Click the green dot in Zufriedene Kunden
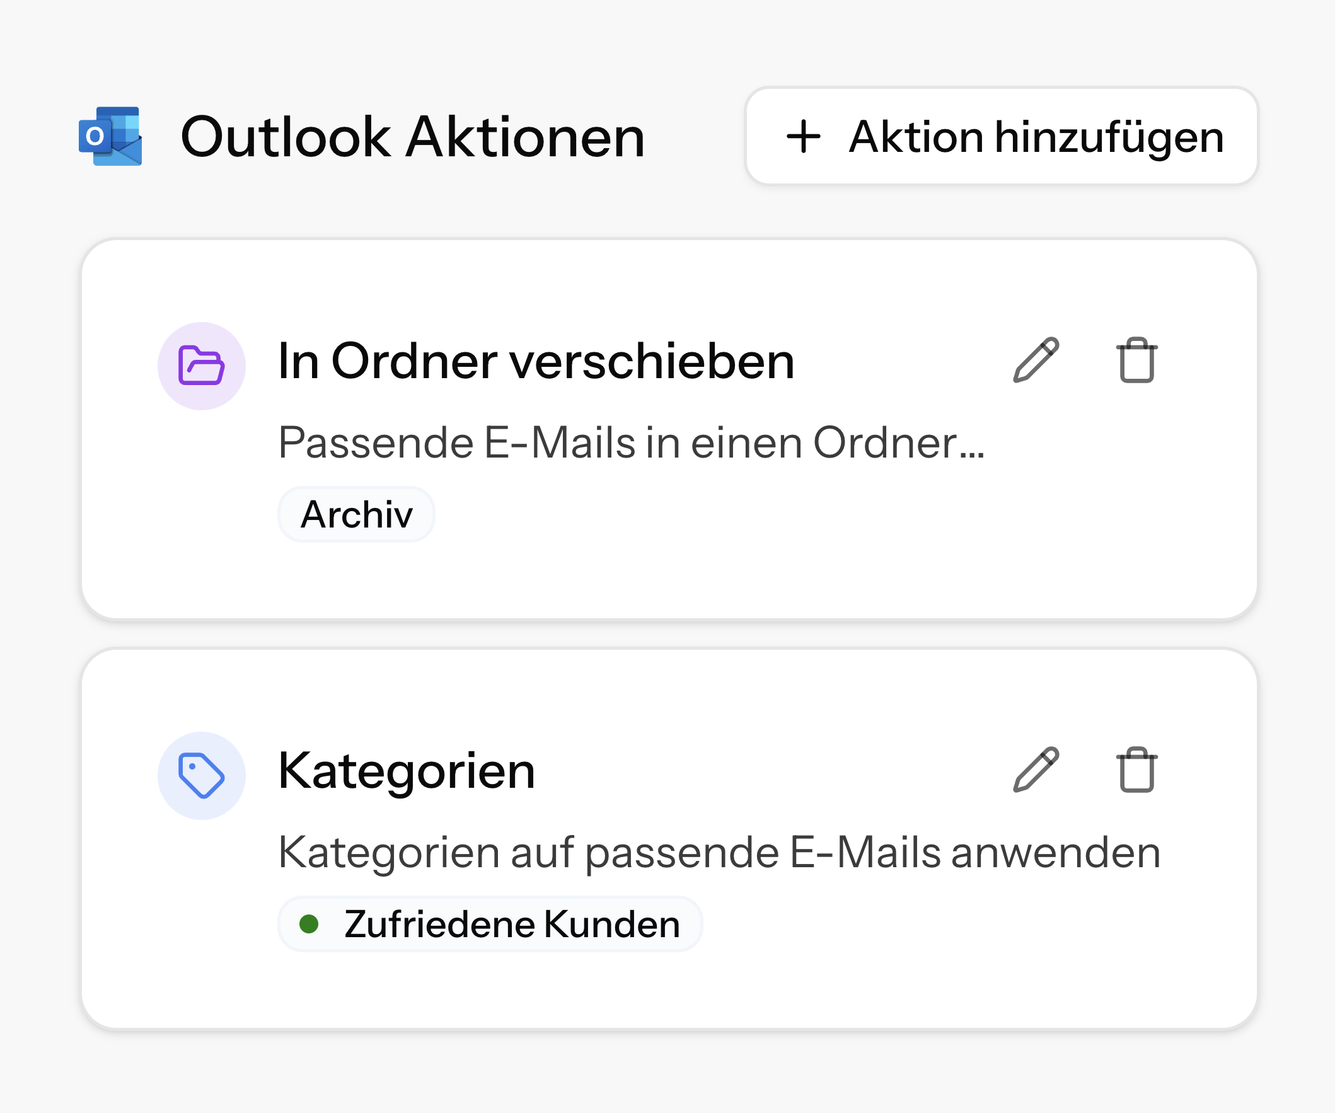Viewport: 1335px width, 1113px height. tap(309, 923)
